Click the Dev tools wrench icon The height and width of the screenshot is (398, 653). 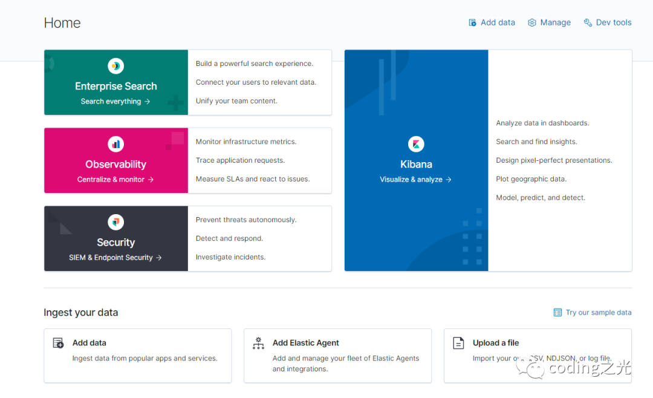(x=588, y=22)
